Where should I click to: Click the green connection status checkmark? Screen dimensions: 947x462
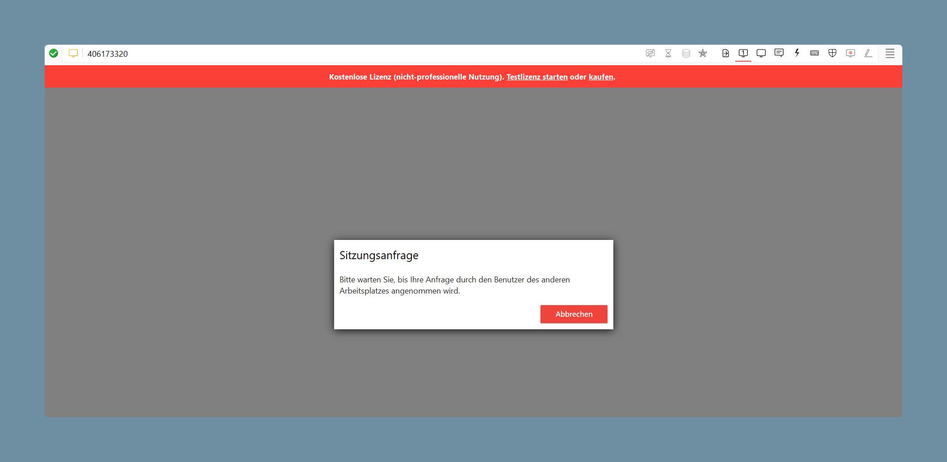(54, 54)
